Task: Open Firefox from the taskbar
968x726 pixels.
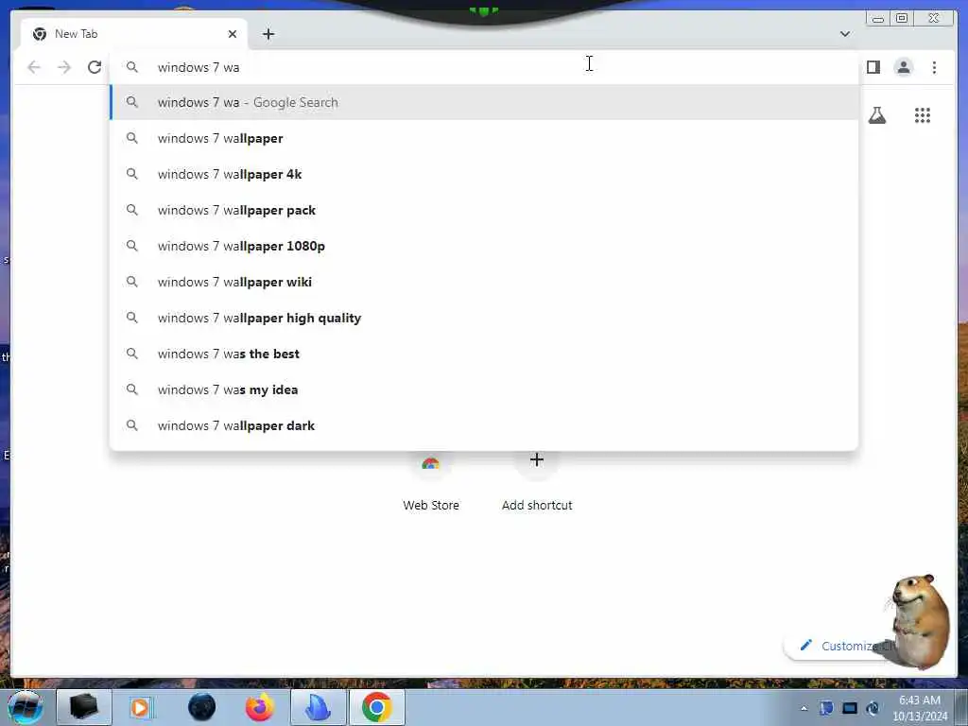Action: pyautogui.click(x=259, y=707)
